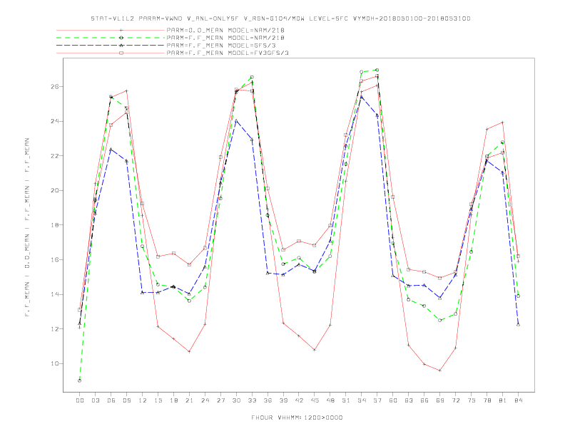
Task: Click the blue dashed legend line sample
Action: 111,46
